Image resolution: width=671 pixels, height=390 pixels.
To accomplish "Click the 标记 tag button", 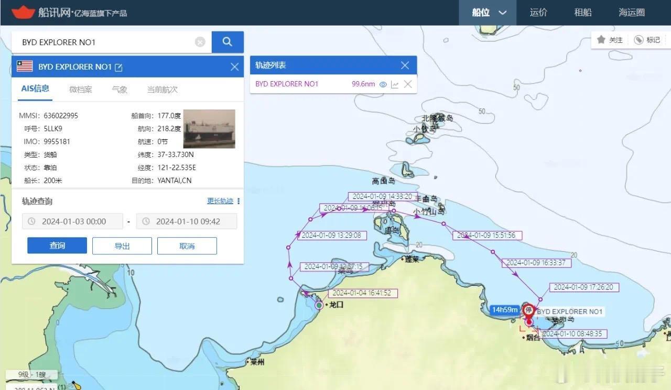I will point(647,40).
